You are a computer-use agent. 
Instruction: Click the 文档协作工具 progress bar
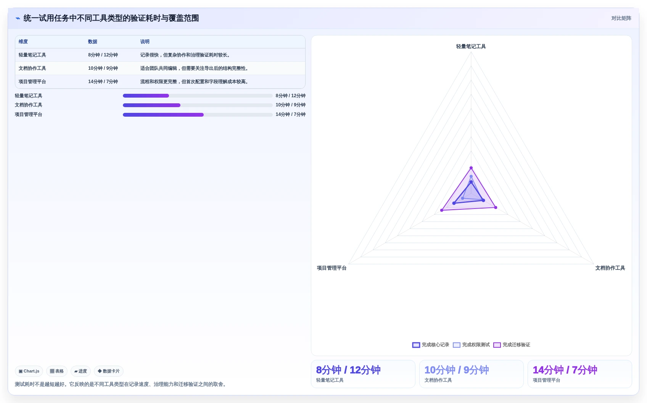point(198,105)
